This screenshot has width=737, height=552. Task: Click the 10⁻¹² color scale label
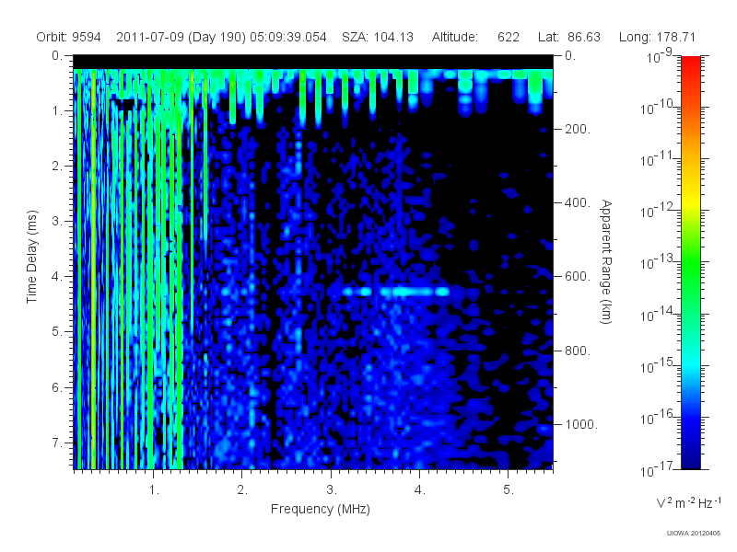point(658,211)
